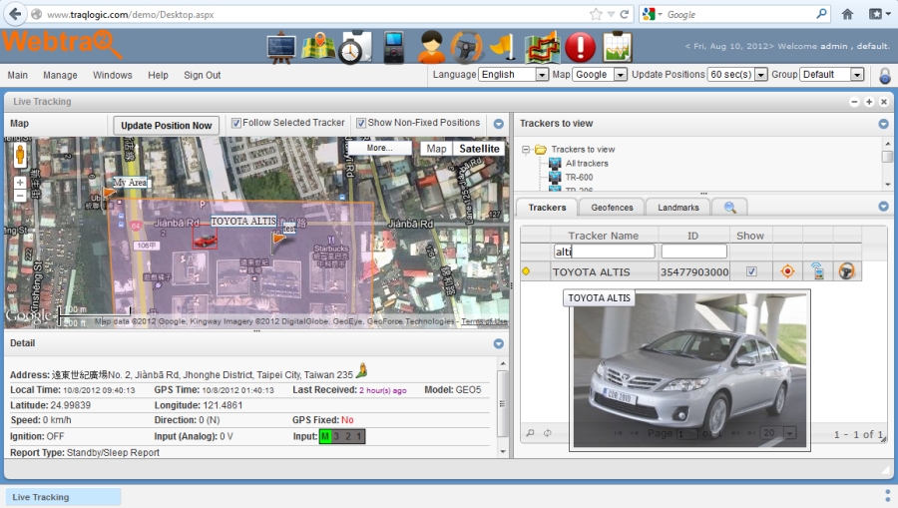Open the reports chart icon
The height and width of the screenshot is (508, 898).
[618, 47]
